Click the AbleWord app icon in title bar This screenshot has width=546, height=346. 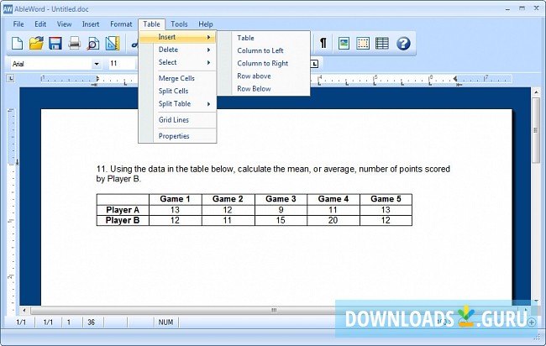click(8, 9)
